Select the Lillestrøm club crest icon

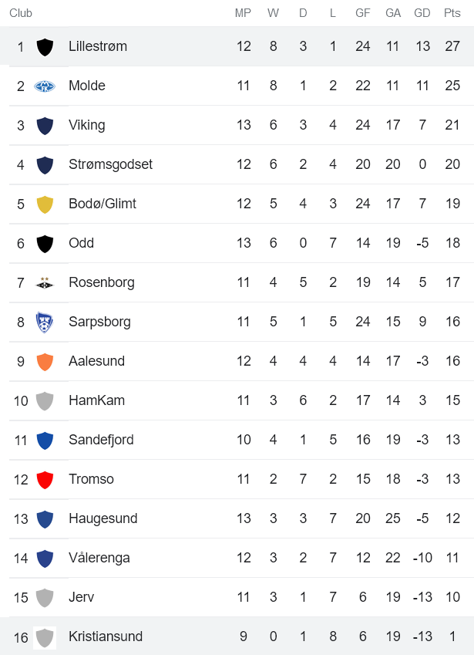tap(45, 46)
